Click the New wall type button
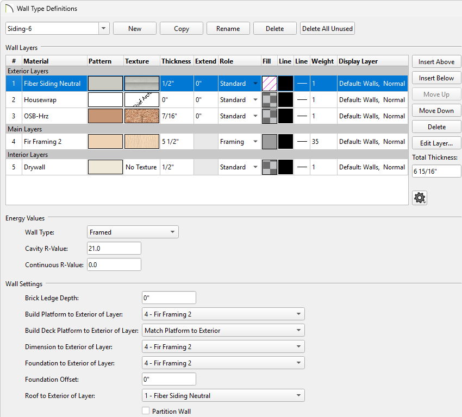Image resolution: width=462 pixels, height=417 pixels. tap(135, 29)
